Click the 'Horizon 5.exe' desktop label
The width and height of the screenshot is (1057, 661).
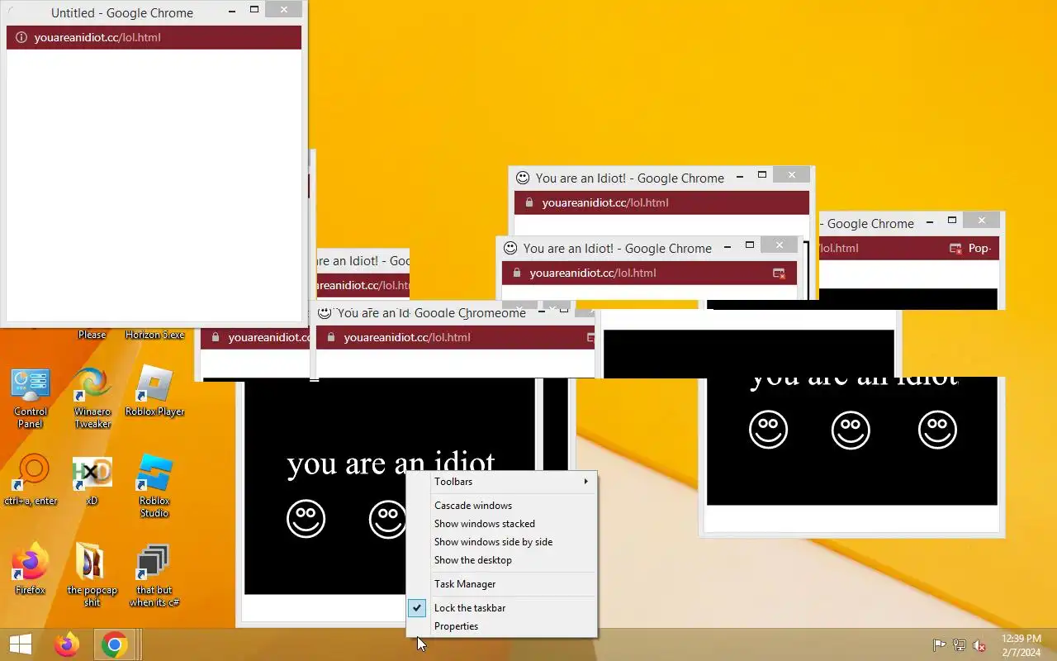pos(154,335)
